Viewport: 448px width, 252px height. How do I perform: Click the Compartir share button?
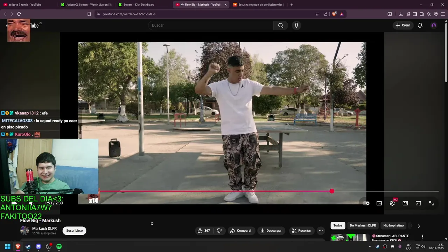(x=241, y=231)
